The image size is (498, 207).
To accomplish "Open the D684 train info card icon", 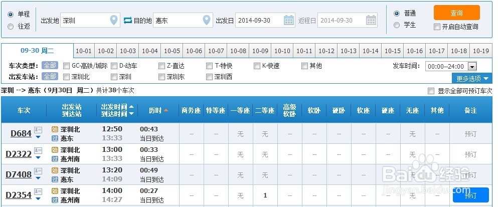I will pos(38,130).
